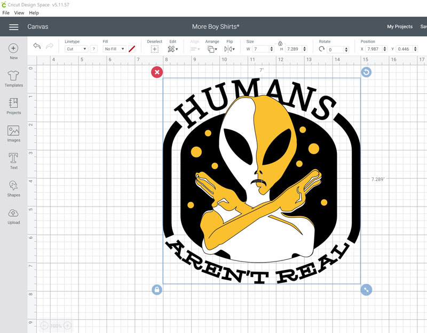427x333 pixels.
Task: Open the Templates panel
Action: tap(13, 78)
